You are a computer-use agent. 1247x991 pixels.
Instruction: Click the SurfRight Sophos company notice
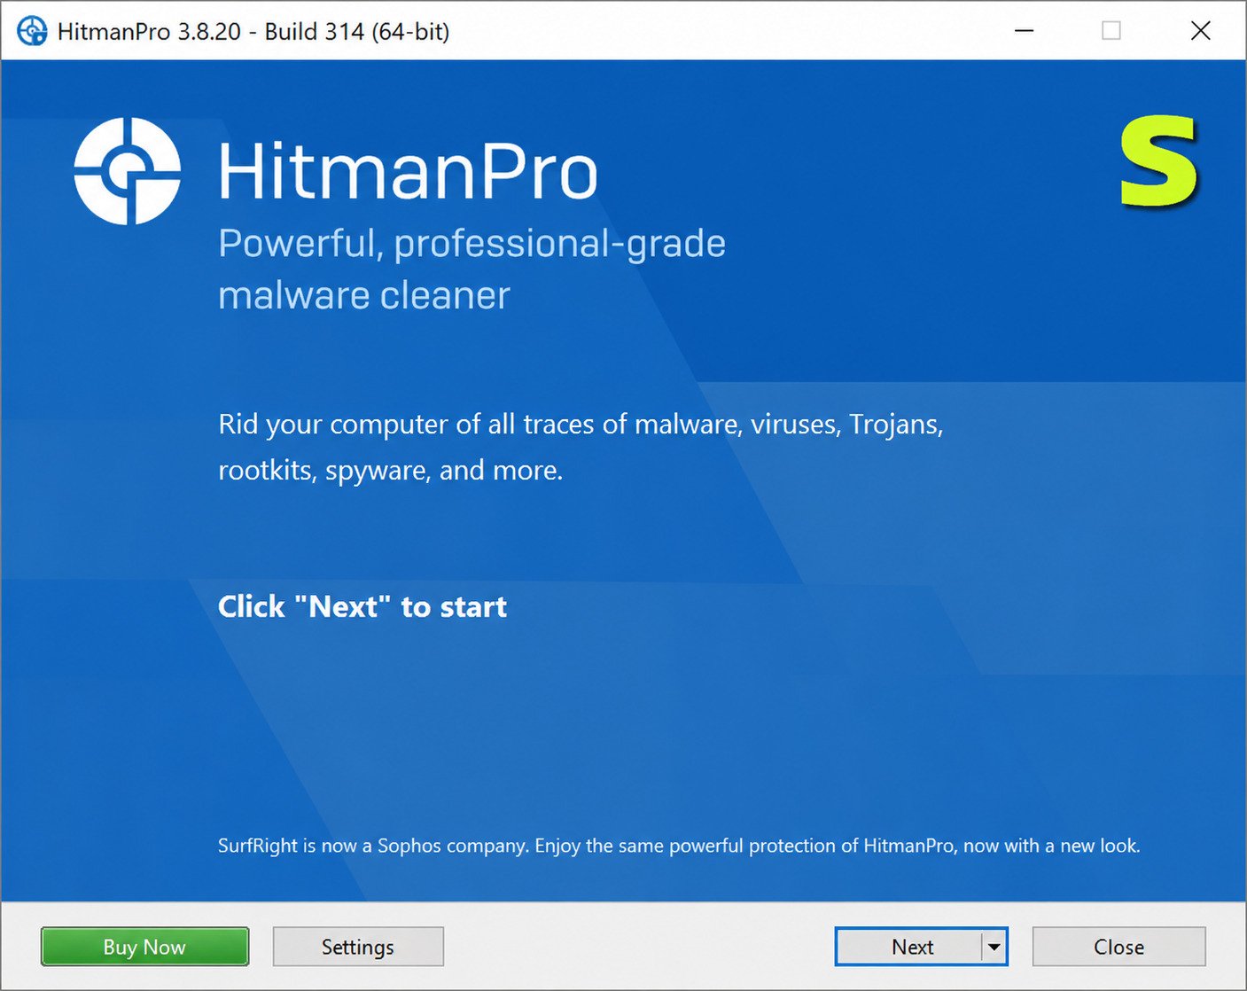point(679,846)
